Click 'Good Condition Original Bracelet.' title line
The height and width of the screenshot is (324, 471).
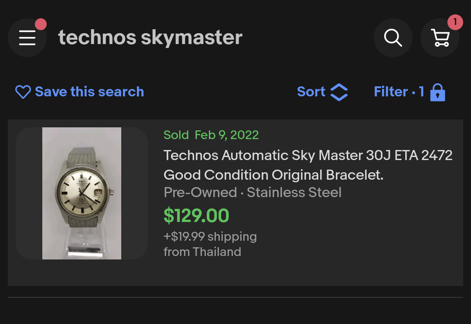tap(273, 175)
